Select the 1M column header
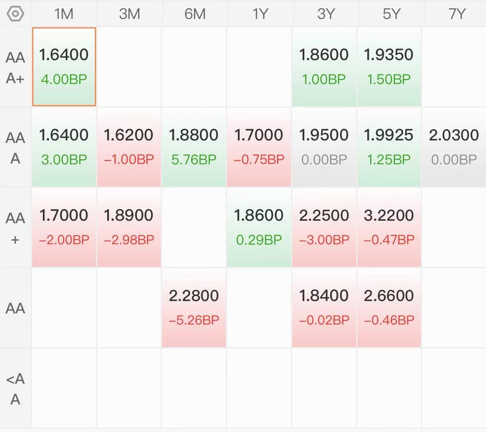Screen dimensions: 486x432 pyautogui.click(x=64, y=14)
